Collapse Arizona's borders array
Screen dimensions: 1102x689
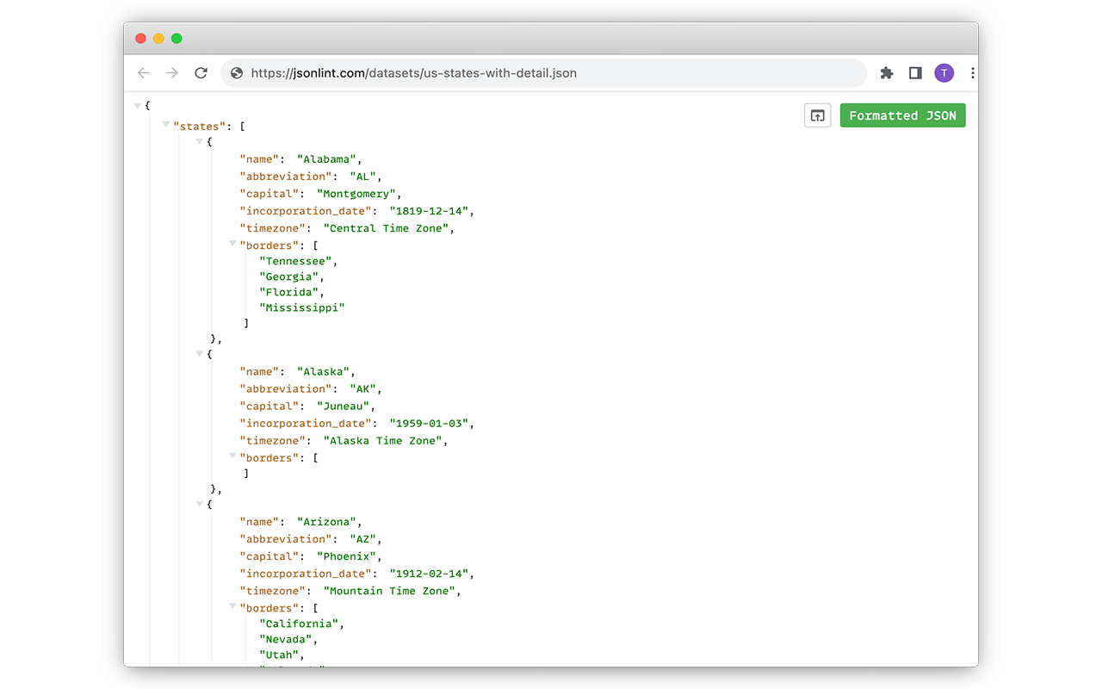point(232,607)
